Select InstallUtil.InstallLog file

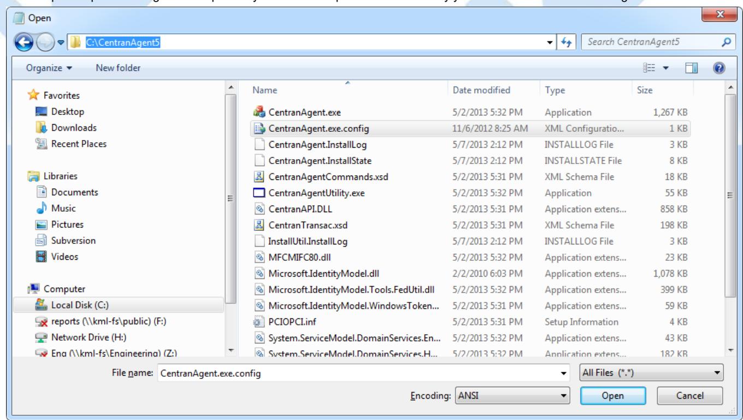[x=308, y=240]
